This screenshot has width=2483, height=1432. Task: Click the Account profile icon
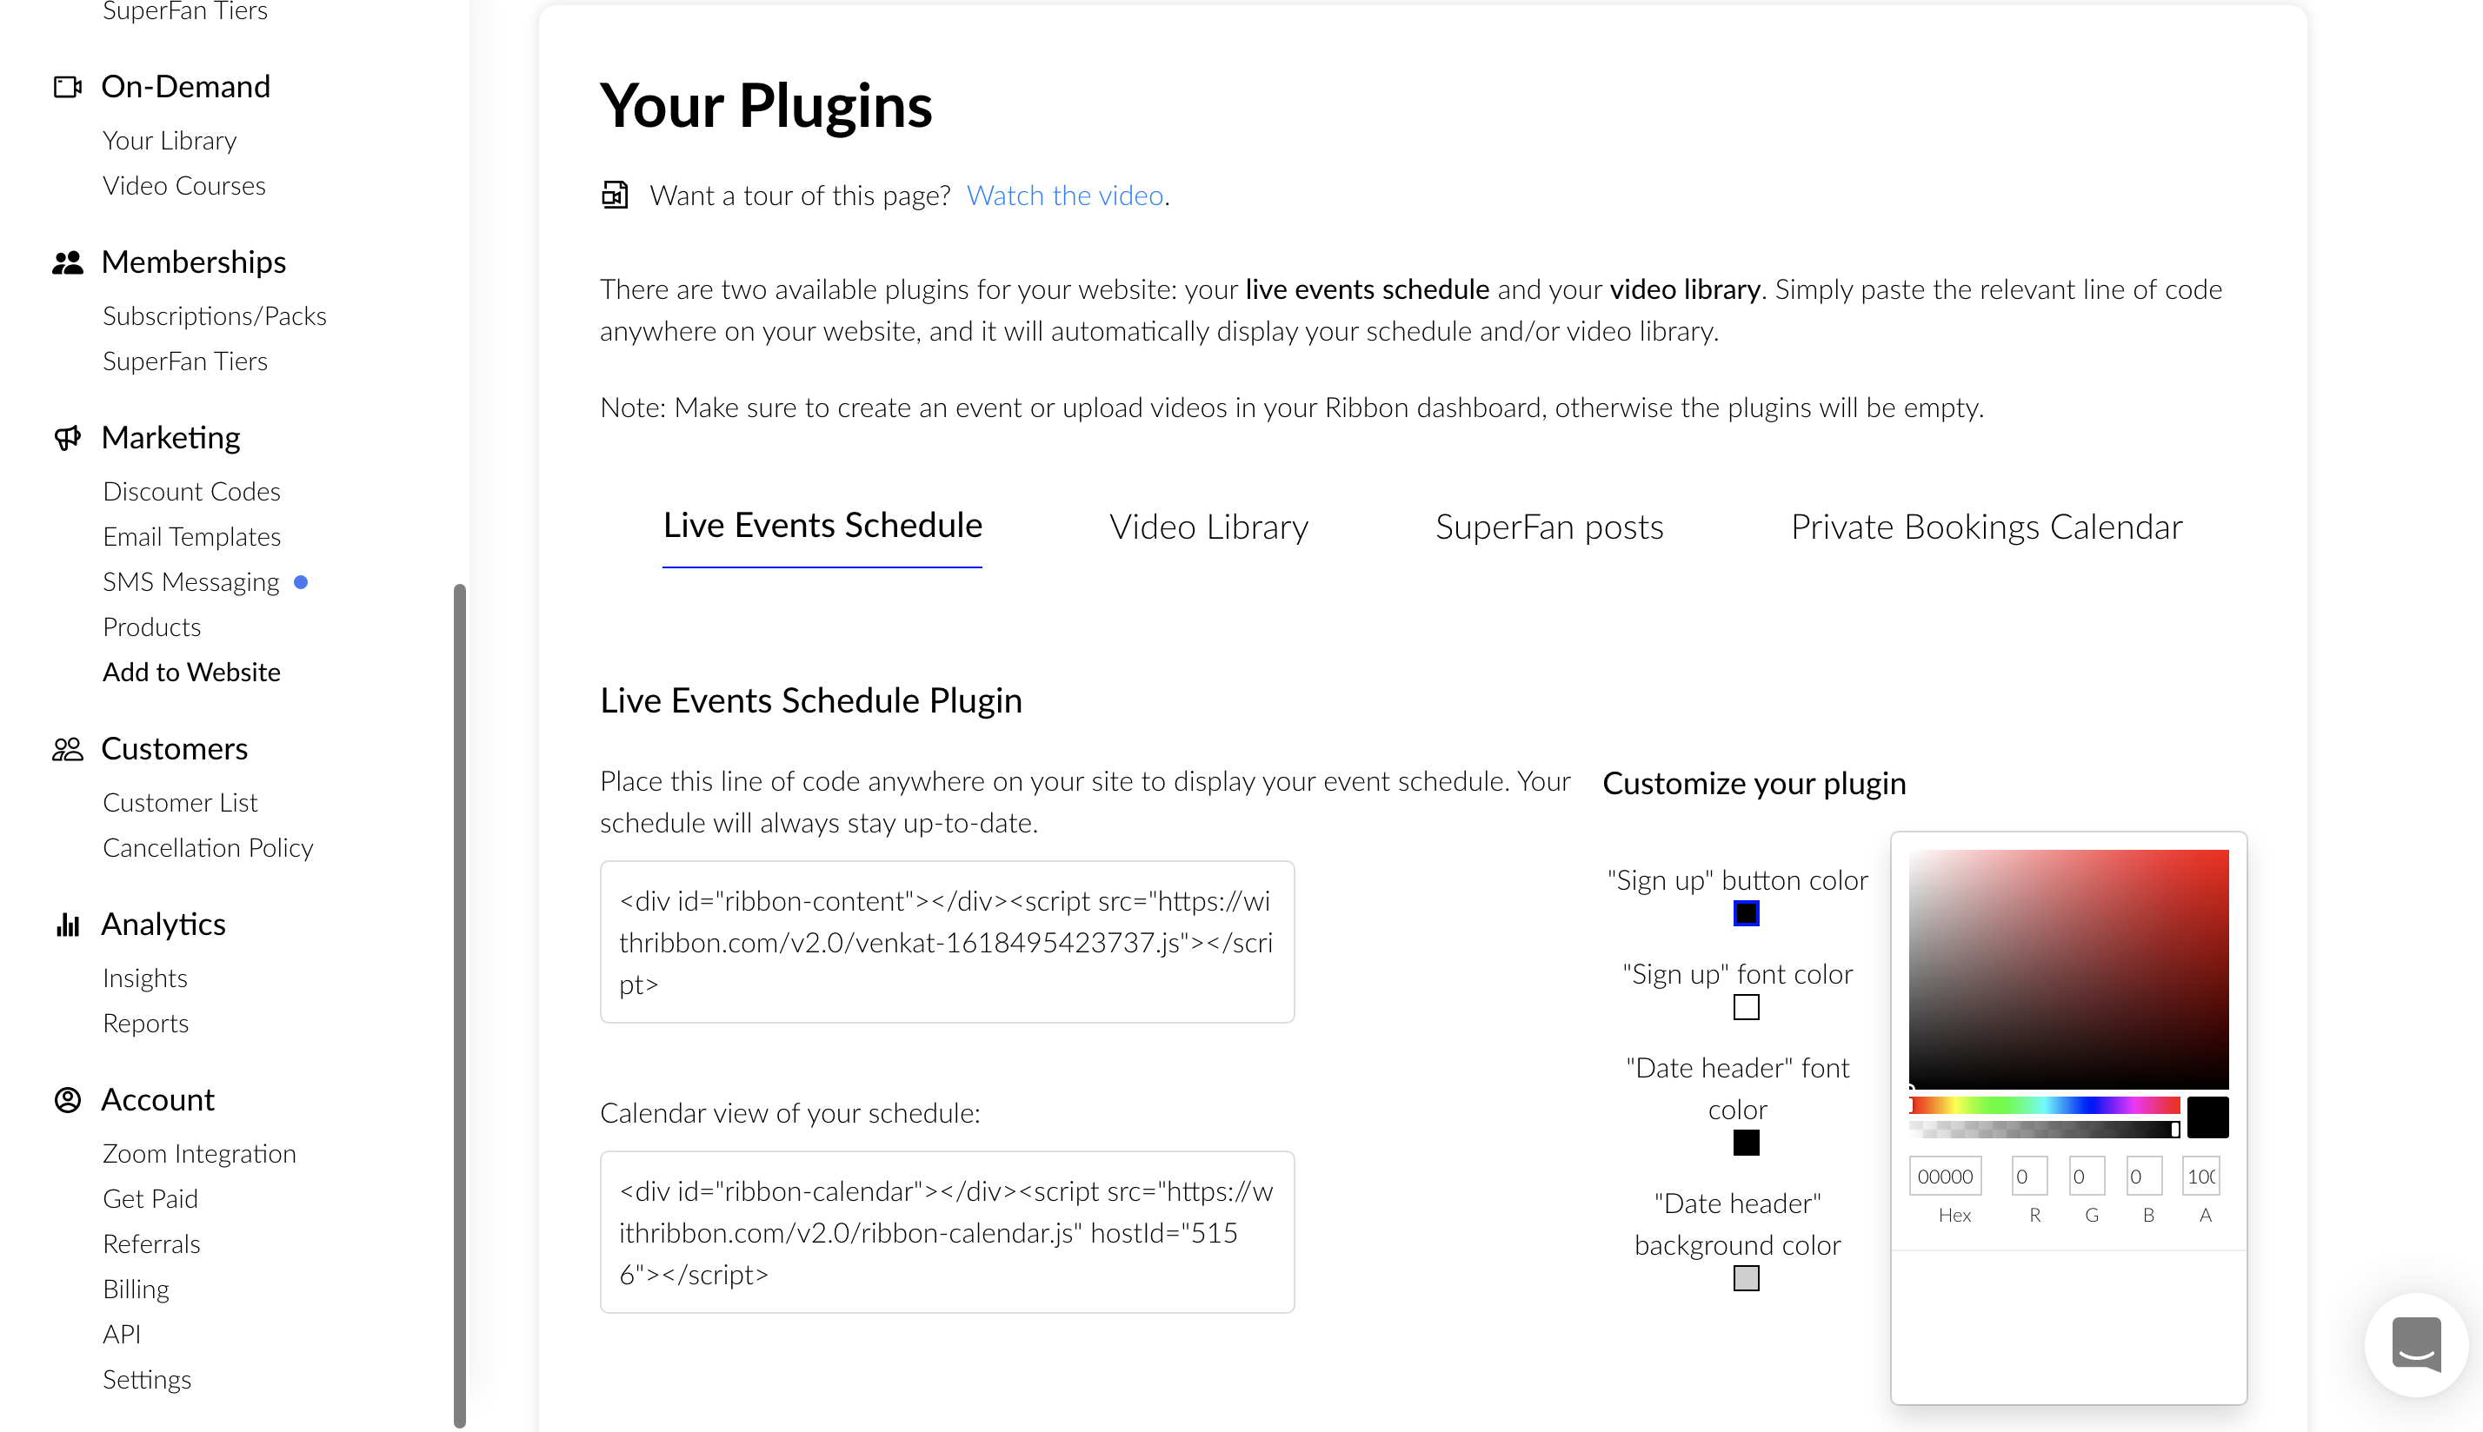pos(67,1099)
